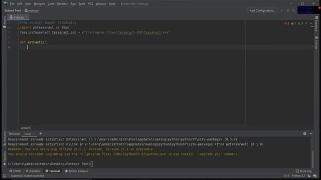This screenshot has height=180, width=321.
Task: Click cursor position 5:15 status indicator
Action: (286, 175)
